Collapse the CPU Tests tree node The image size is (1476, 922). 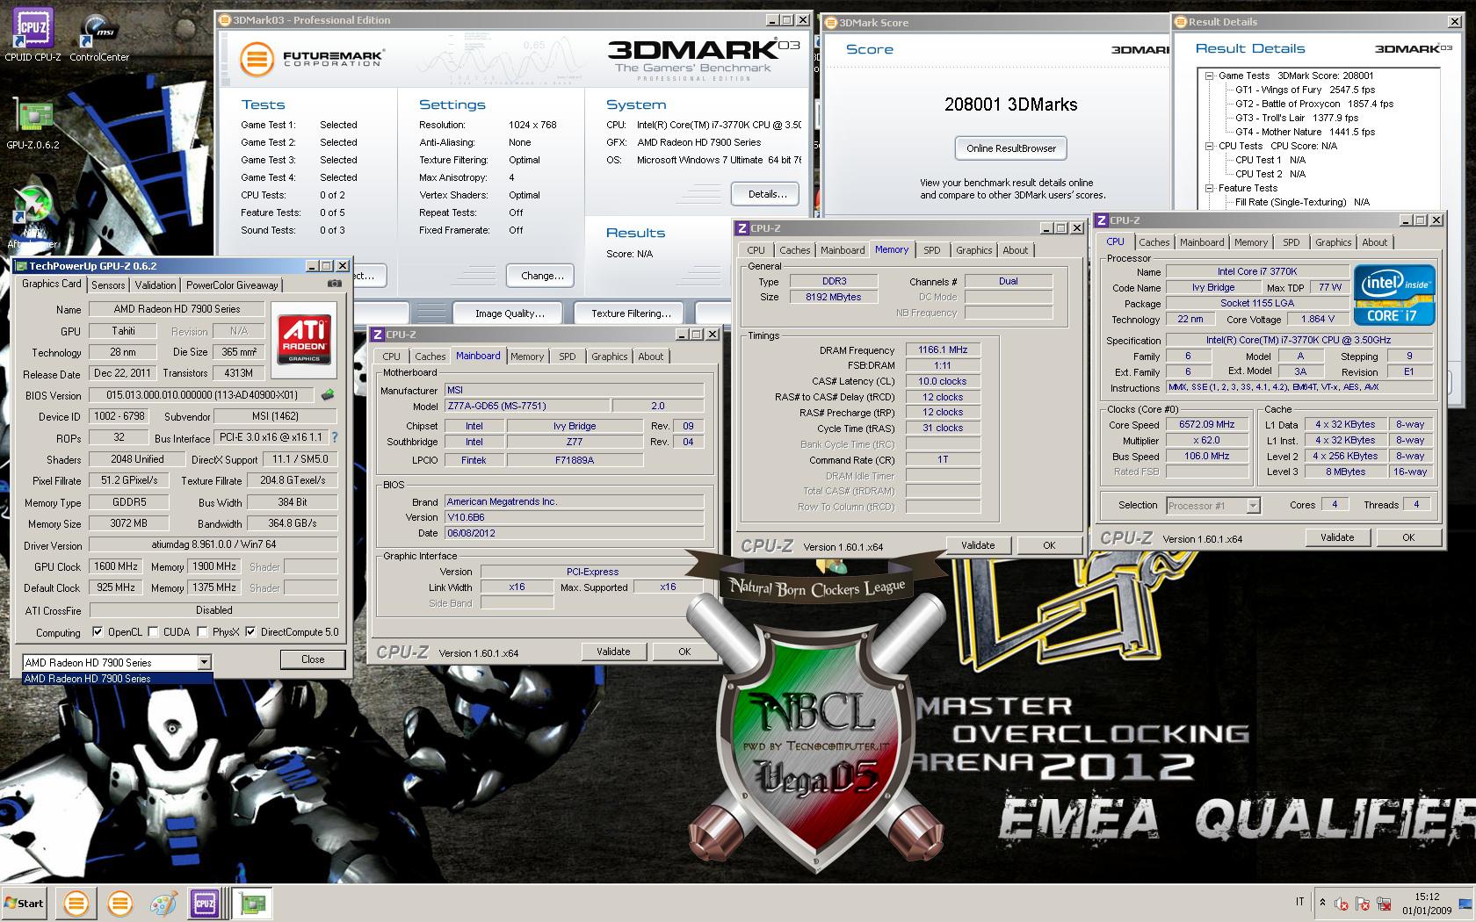pyautogui.click(x=1210, y=146)
